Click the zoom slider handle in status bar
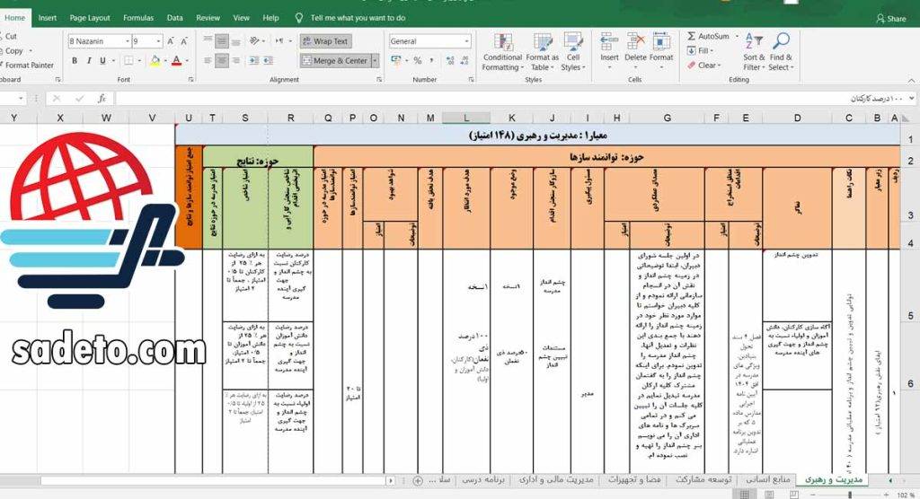The height and width of the screenshot is (499, 920). coord(850,495)
